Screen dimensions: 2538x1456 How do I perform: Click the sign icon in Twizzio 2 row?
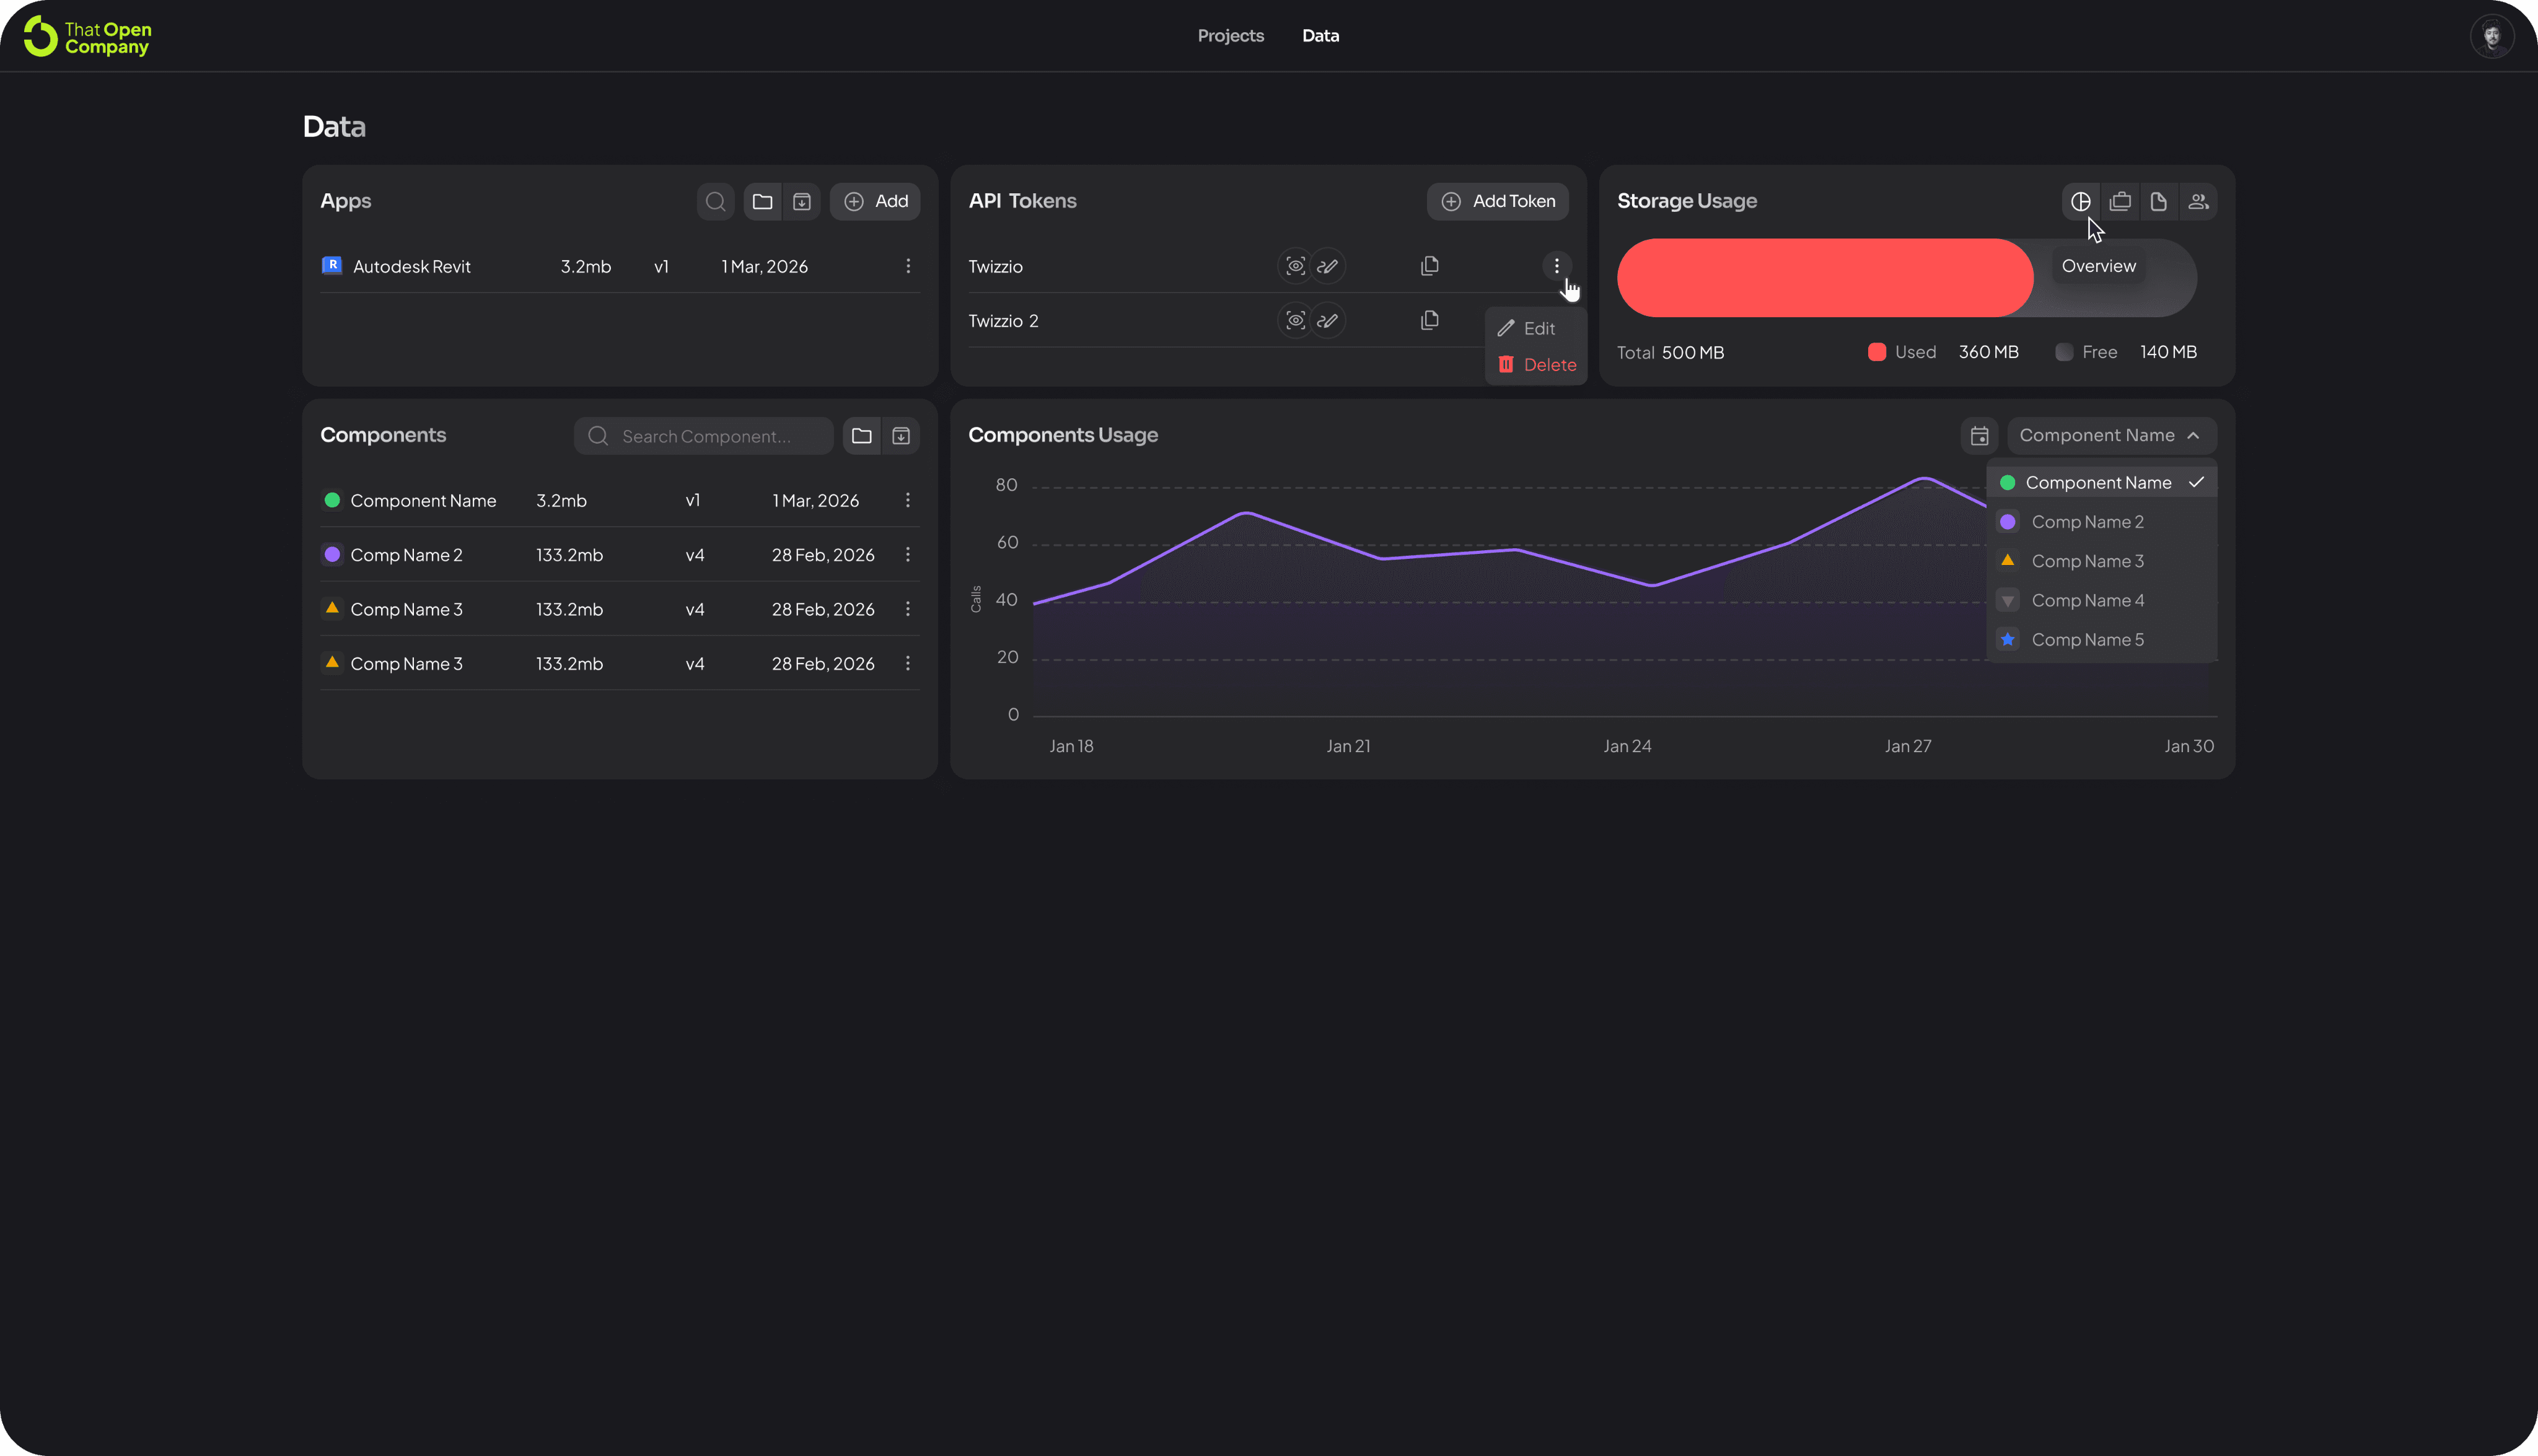pyautogui.click(x=1328, y=320)
